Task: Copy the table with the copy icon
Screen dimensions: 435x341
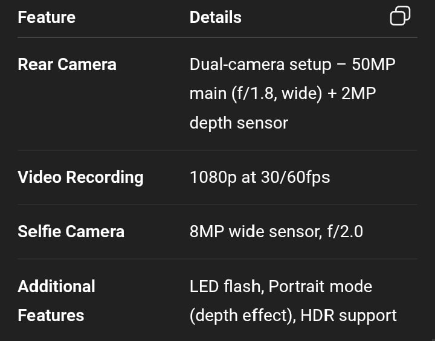Action: (x=400, y=16)
